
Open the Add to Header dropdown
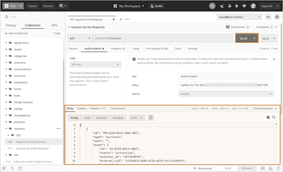[x=226, y=94]
